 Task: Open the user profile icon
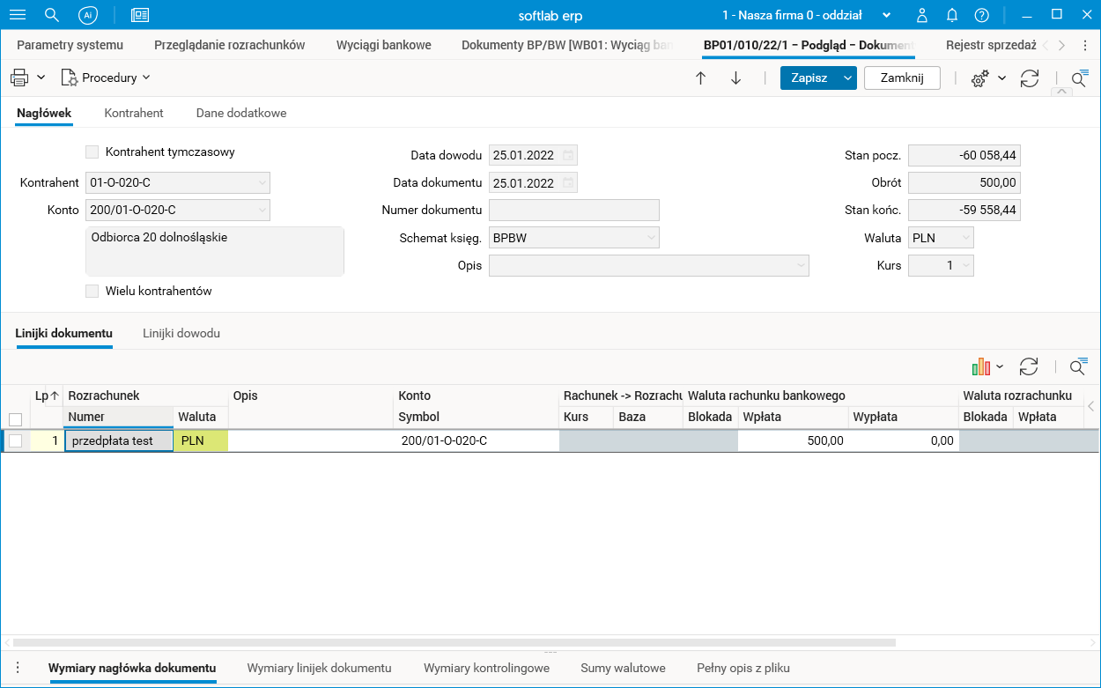922,15
